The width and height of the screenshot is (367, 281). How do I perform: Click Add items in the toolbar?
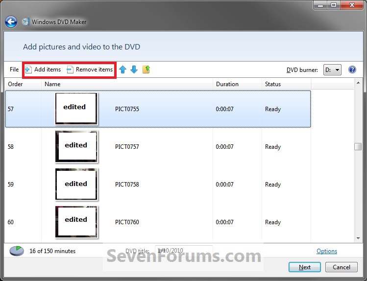[x=43, y=70]
